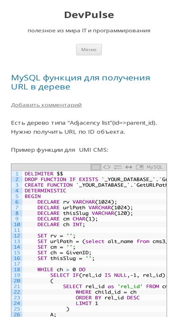Click code line DECLARE rv VARCHAR(1024)
Image resolution: width=178 pixels, height=317 pixels.
coord(77,202)
